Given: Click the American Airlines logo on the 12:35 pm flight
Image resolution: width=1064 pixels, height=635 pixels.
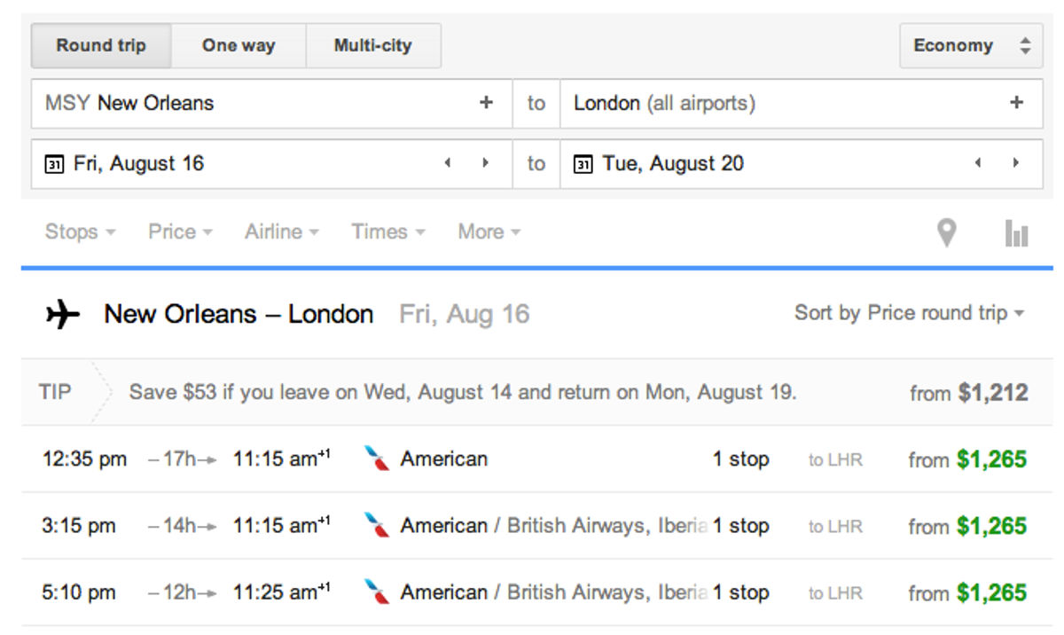Looking at the screenshot, I should 376,459.
